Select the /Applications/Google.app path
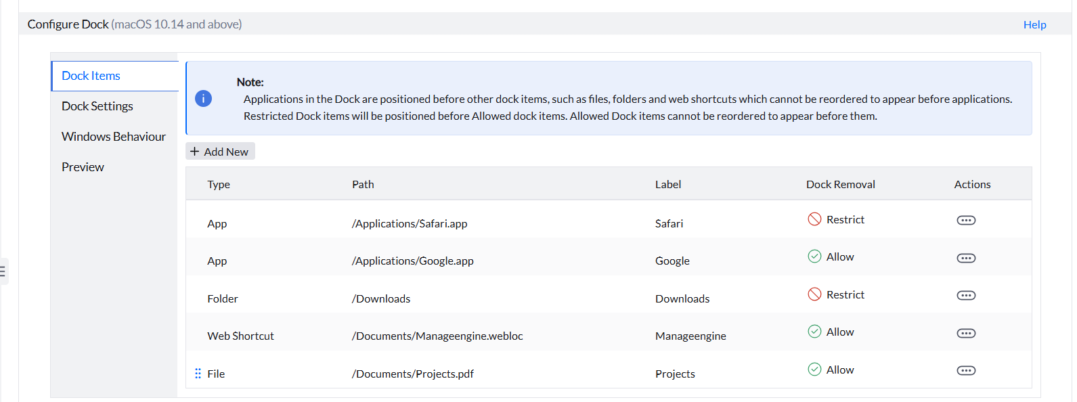 (413, 261)
